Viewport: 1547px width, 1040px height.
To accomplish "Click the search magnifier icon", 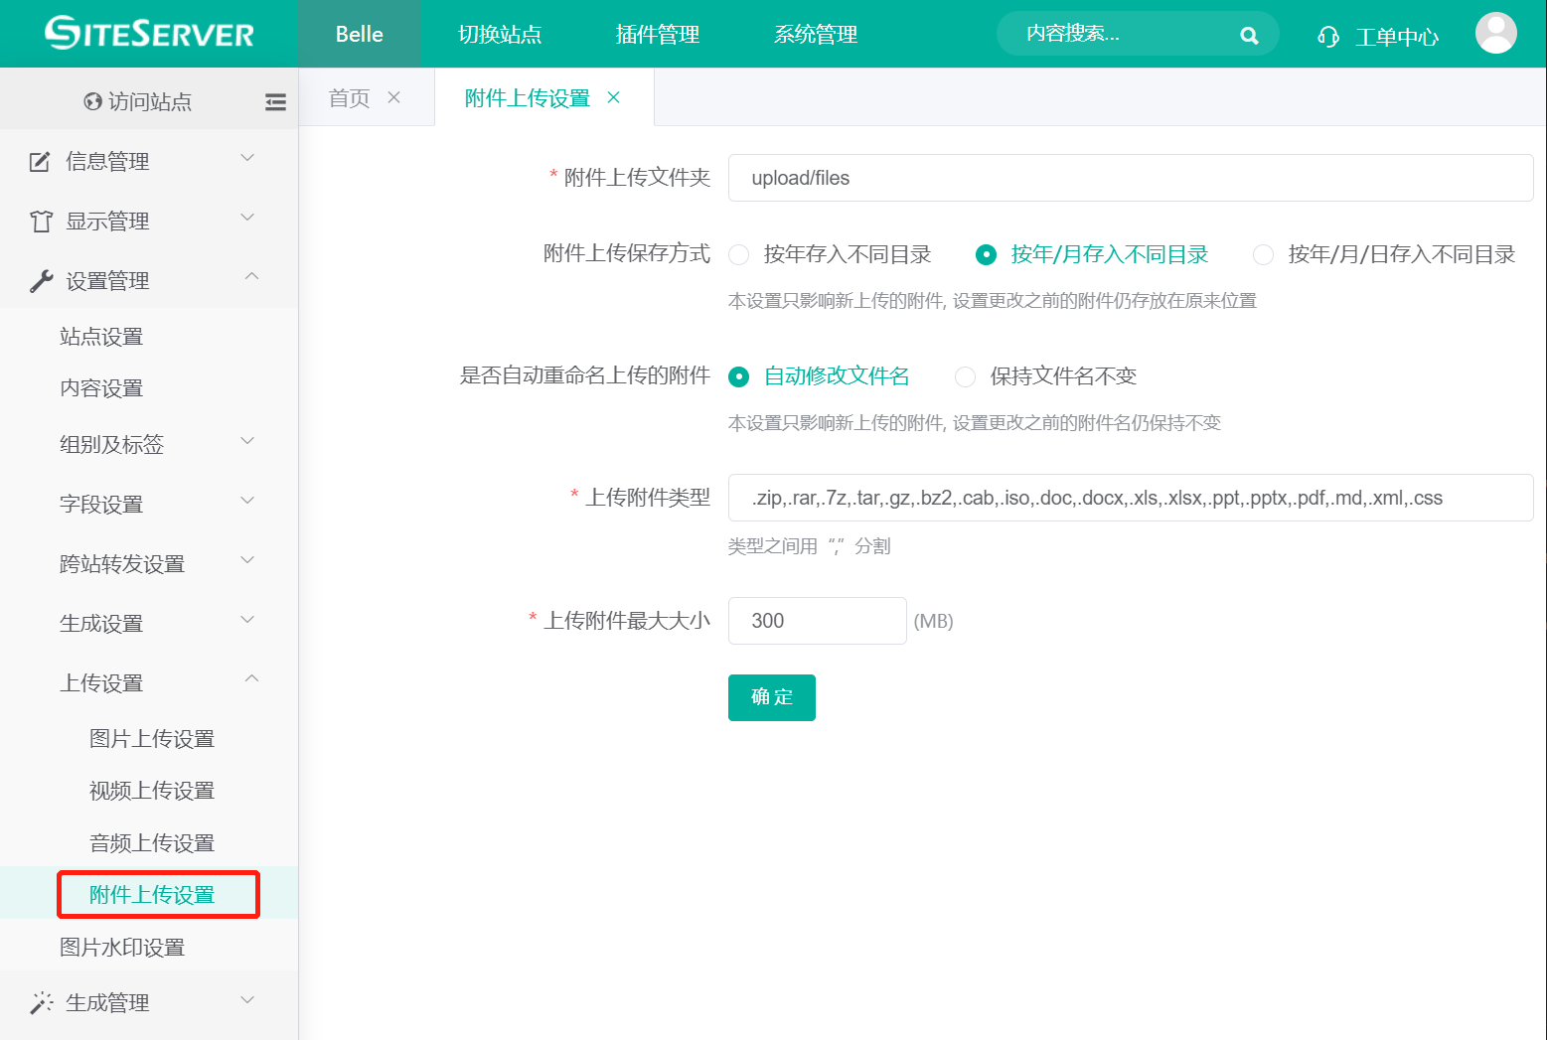I will [1249, 34].
